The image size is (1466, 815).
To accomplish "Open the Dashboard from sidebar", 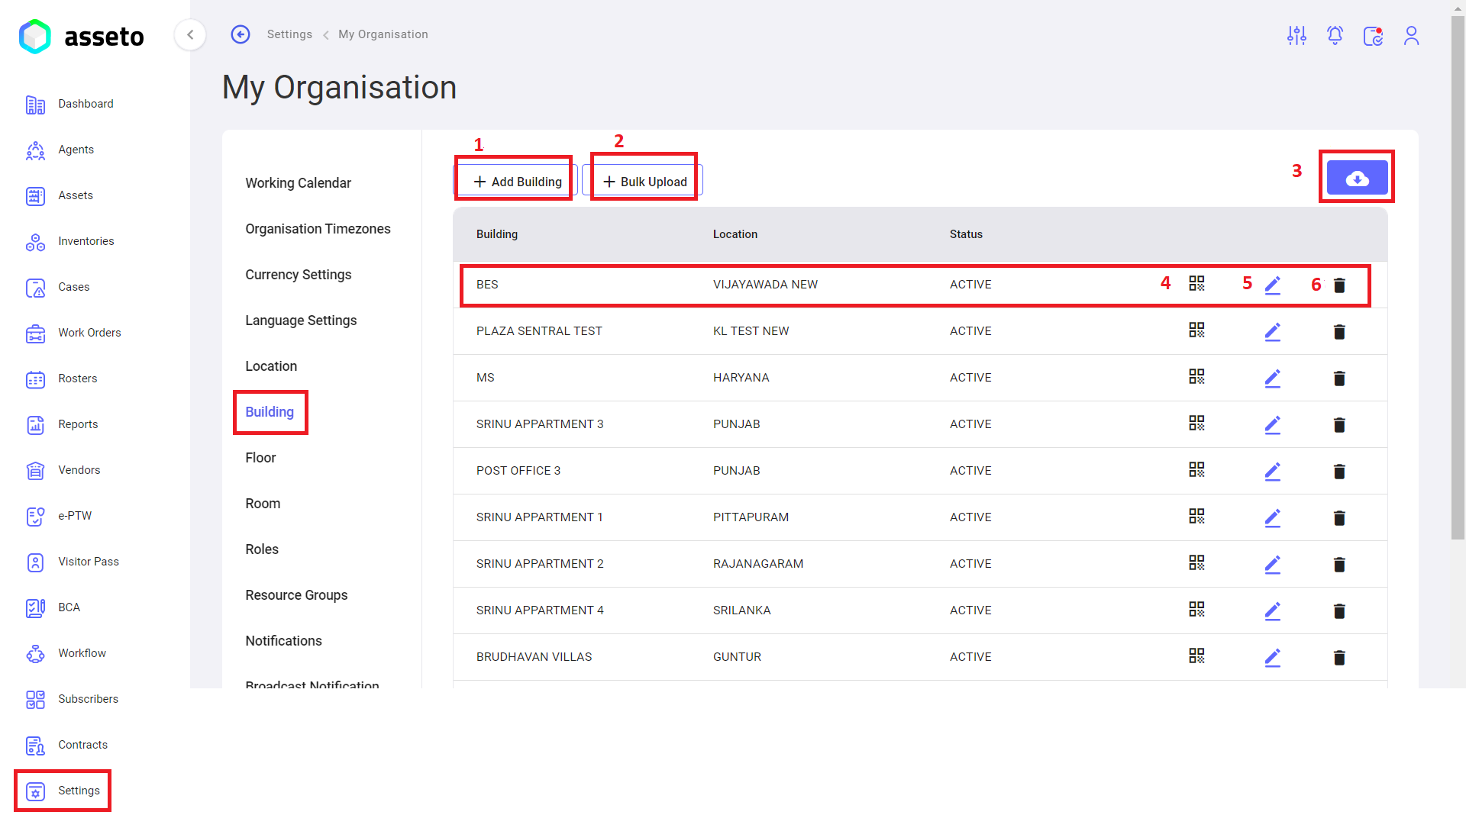I will pos(86,104).
